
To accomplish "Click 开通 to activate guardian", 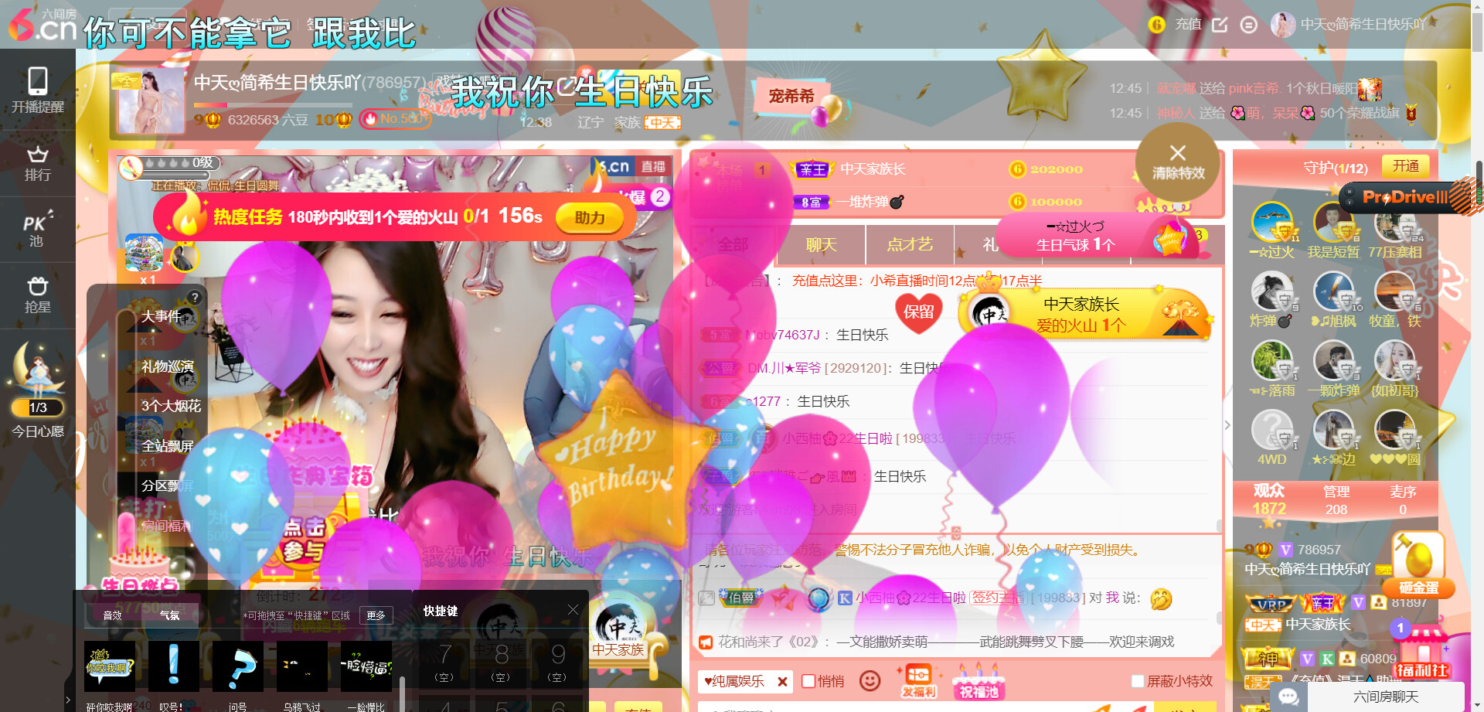I will coord(1405,166).
